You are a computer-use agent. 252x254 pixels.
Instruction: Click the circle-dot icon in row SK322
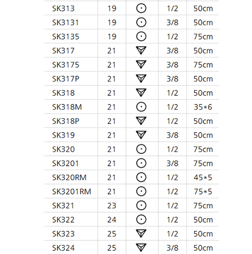pos(141,220)
